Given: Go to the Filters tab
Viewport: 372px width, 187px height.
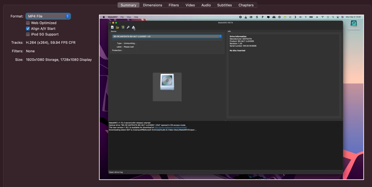Looking at the screenshot, I should [174, 5].
